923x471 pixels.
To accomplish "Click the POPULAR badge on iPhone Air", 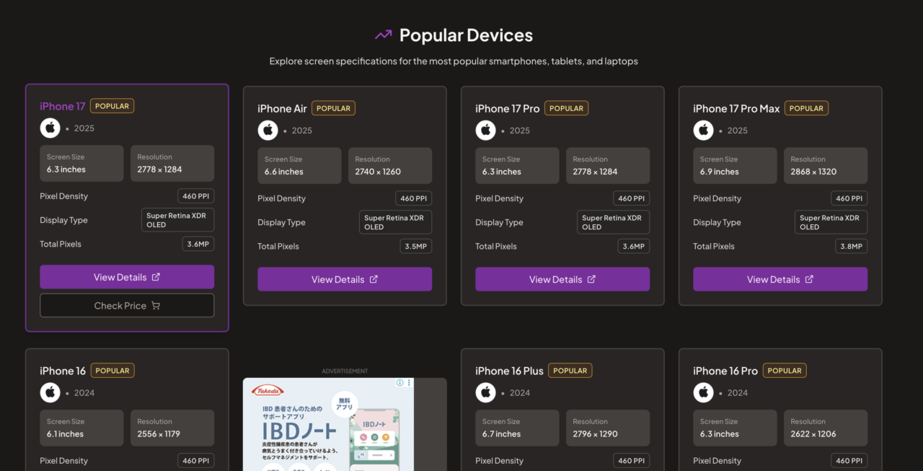I will coord(333,108).
